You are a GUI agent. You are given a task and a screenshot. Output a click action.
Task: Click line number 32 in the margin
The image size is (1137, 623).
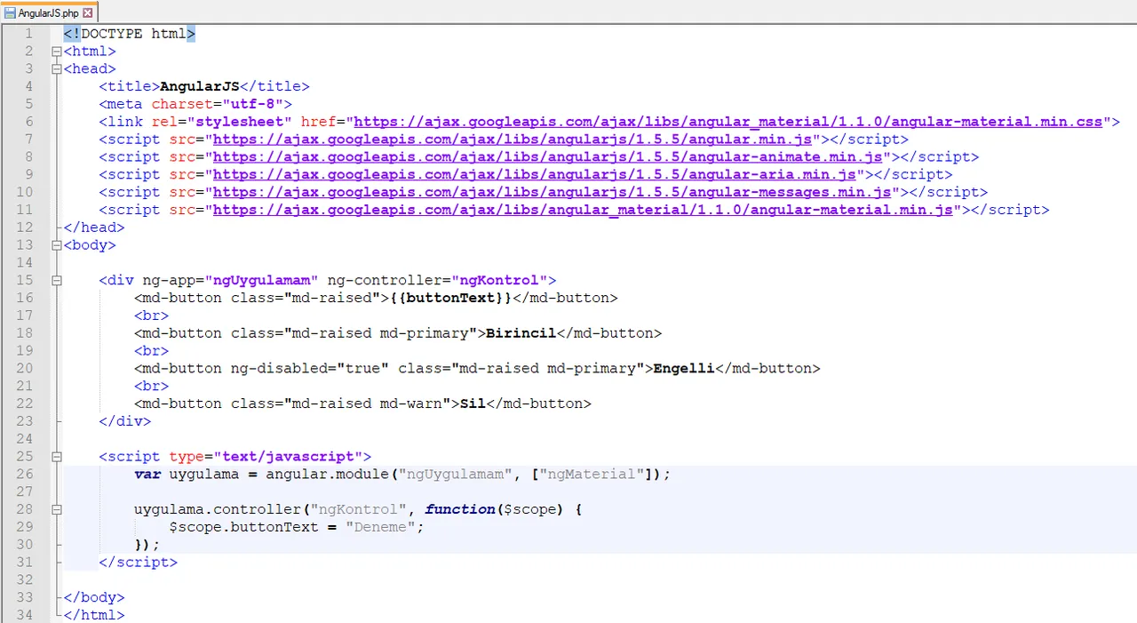click(x=25, y=579)
